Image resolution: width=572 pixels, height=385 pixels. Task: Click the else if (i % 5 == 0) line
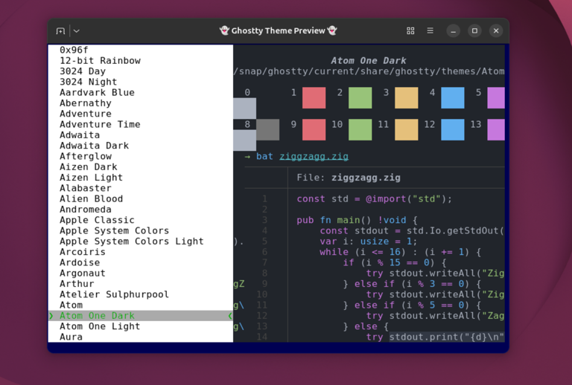pos(412,305)
